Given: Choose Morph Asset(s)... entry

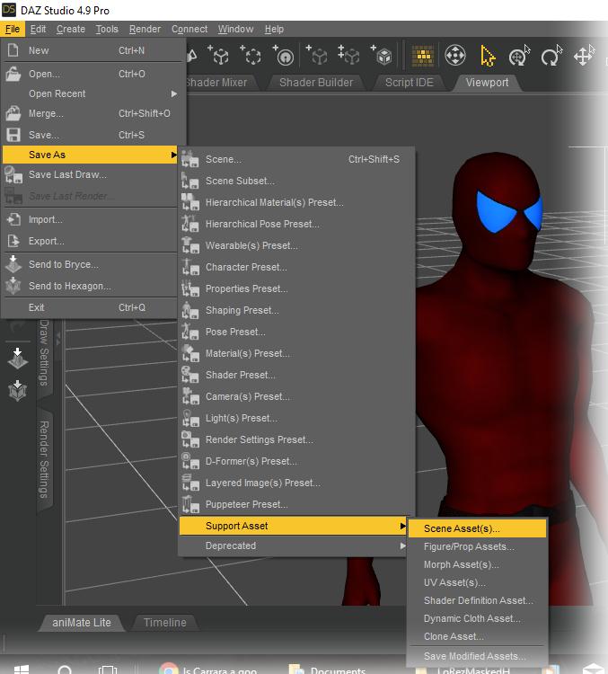Looking at the screenshot, I should click(x=477, y=564).
